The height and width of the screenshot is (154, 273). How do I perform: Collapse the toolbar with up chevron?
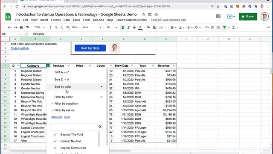tap(268, 27)
